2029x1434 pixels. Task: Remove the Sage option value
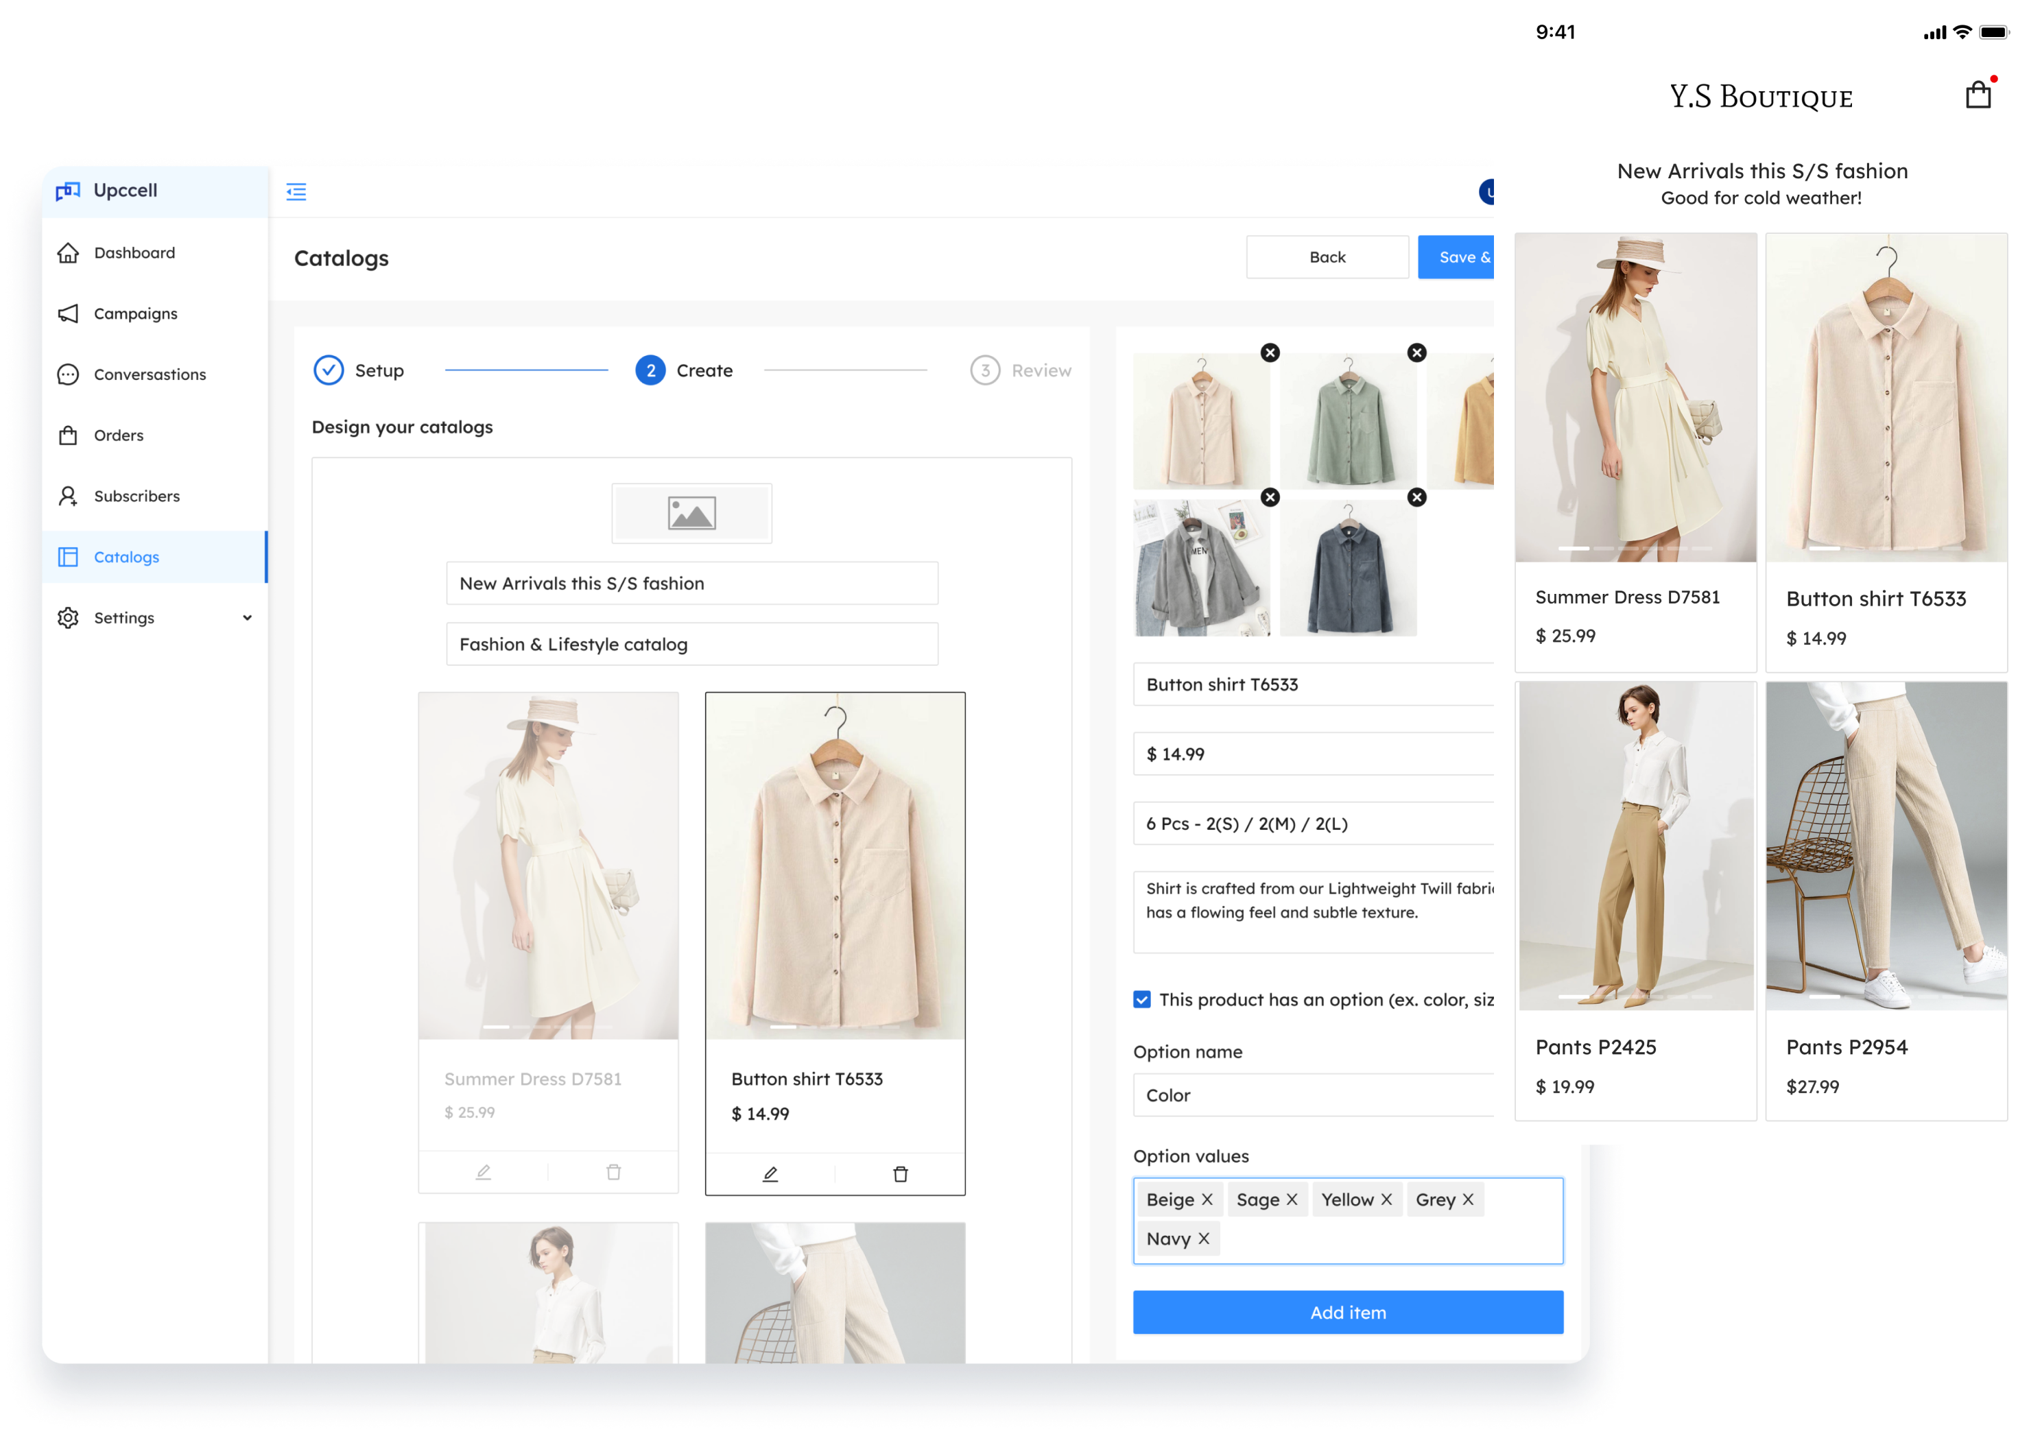pos(1291,1200)
